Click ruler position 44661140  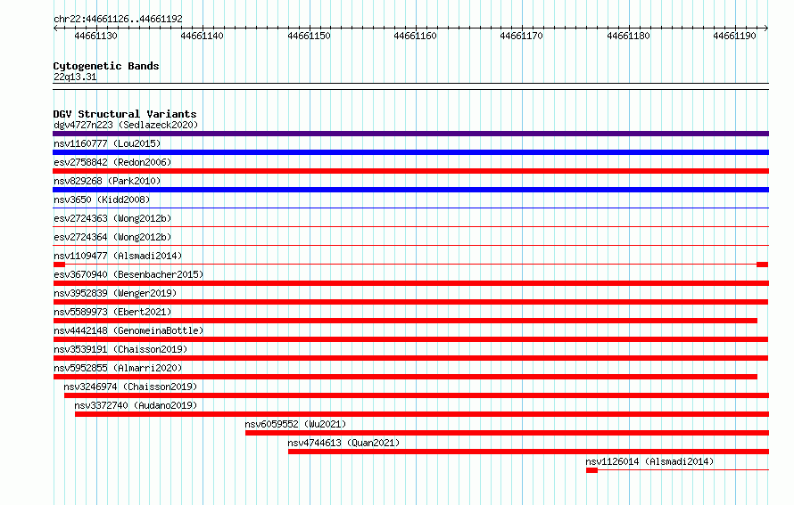tap(202, 36)
